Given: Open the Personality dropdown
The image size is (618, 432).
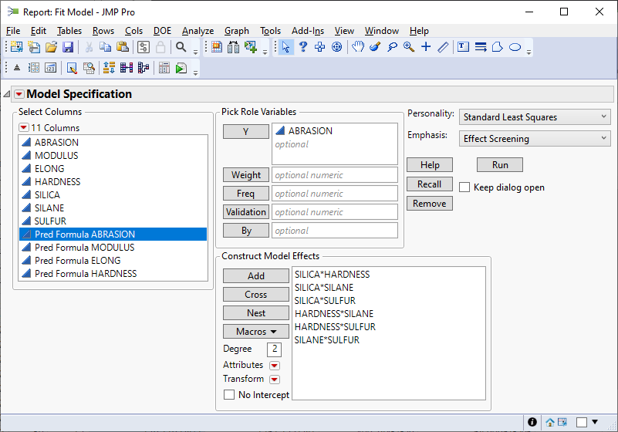Looking at the screenshot, I should coord(535,117).
